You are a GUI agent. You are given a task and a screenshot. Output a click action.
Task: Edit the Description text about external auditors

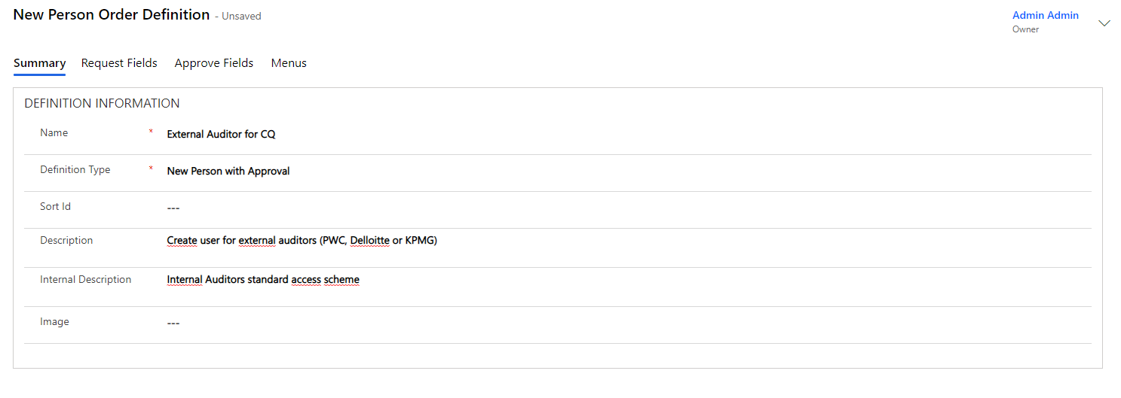click(x=302, y=241)
